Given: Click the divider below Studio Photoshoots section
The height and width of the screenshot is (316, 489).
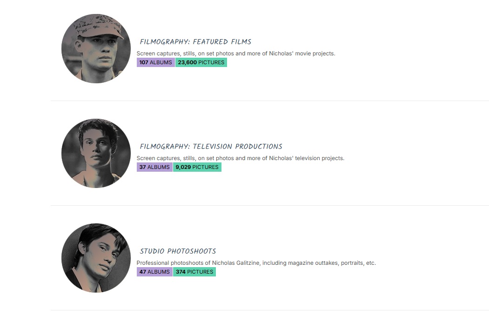Looking at the screenshot, I should 269,310.
